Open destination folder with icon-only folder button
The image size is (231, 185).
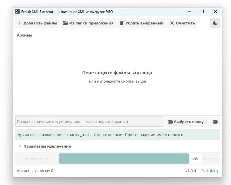(x=215, y=122)
